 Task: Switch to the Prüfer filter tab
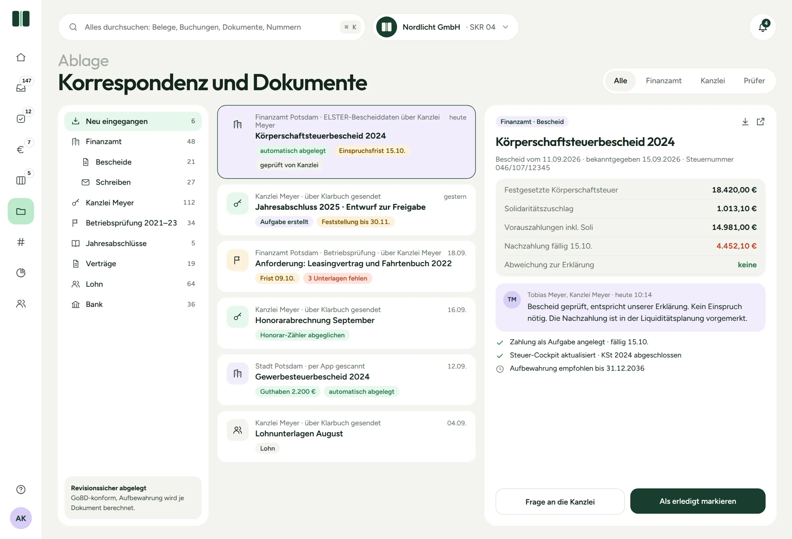coord(754,81)
